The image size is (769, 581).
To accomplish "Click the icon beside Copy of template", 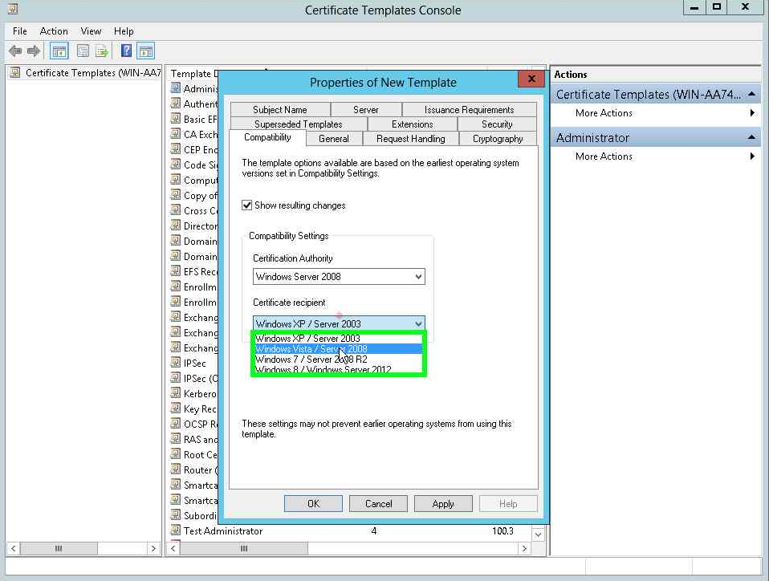I will (x=176, y=195).
